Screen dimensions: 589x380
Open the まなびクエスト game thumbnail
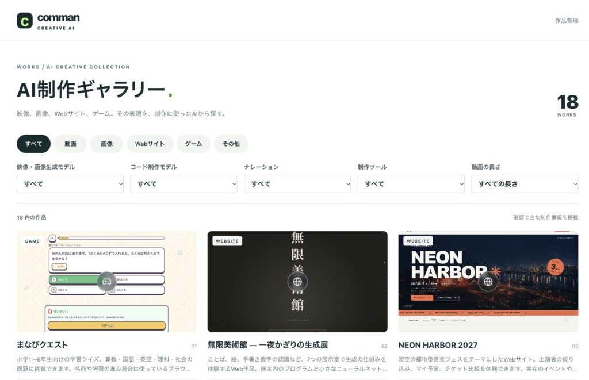pos(106,282)
